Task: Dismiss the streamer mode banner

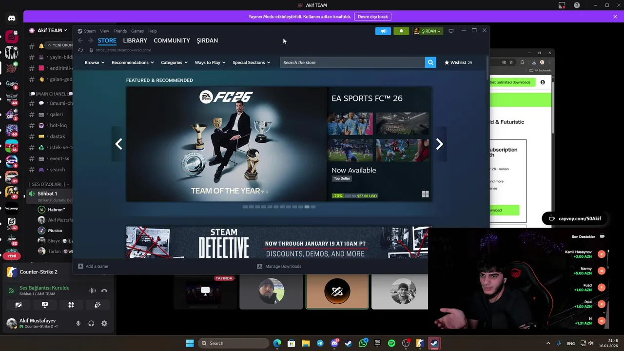Action: [615, 17]
